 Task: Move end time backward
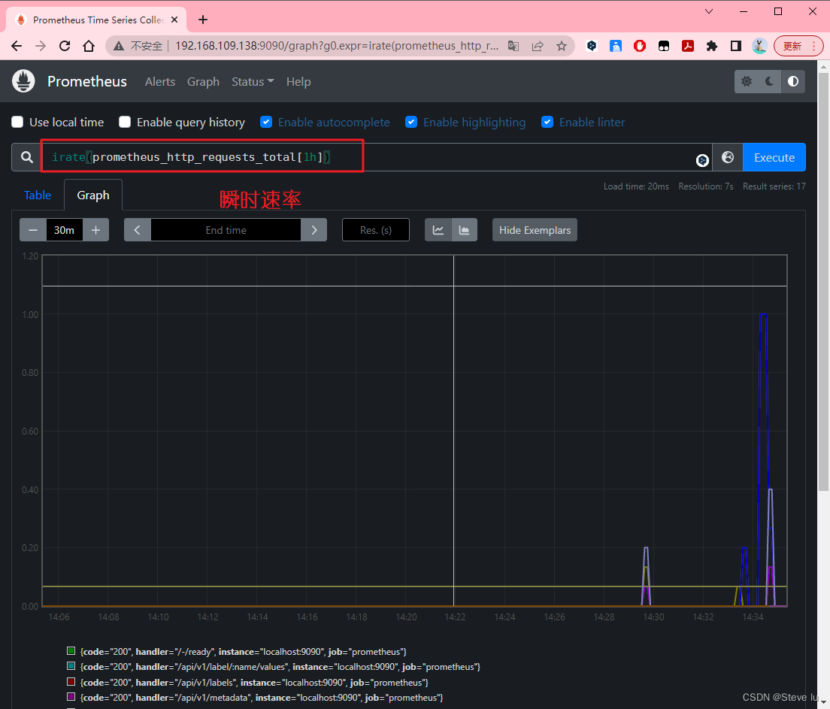tap(138, 230)
